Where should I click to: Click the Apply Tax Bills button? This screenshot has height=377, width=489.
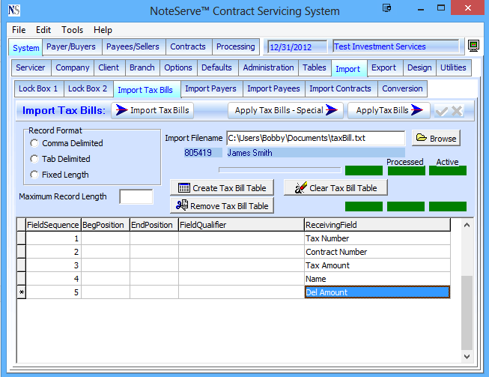point(388,111)
